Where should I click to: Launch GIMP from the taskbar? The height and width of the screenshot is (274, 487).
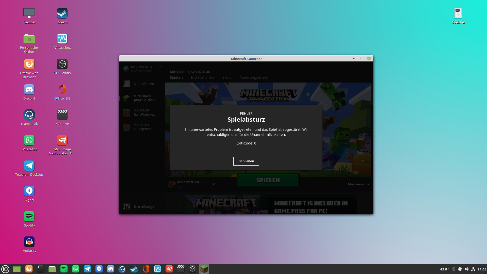tap(169, 269)
